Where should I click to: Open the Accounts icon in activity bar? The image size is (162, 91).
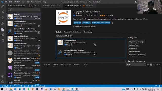(3, 76)
